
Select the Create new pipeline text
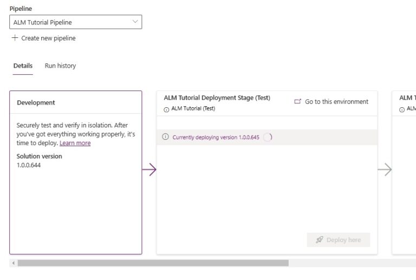pos(48,38)
